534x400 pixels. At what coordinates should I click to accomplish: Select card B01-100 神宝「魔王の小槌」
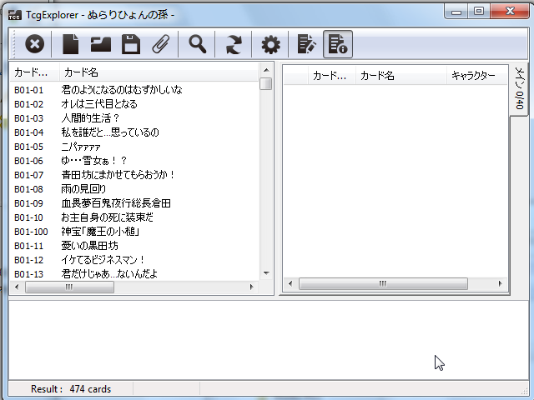tap(134, 232)
